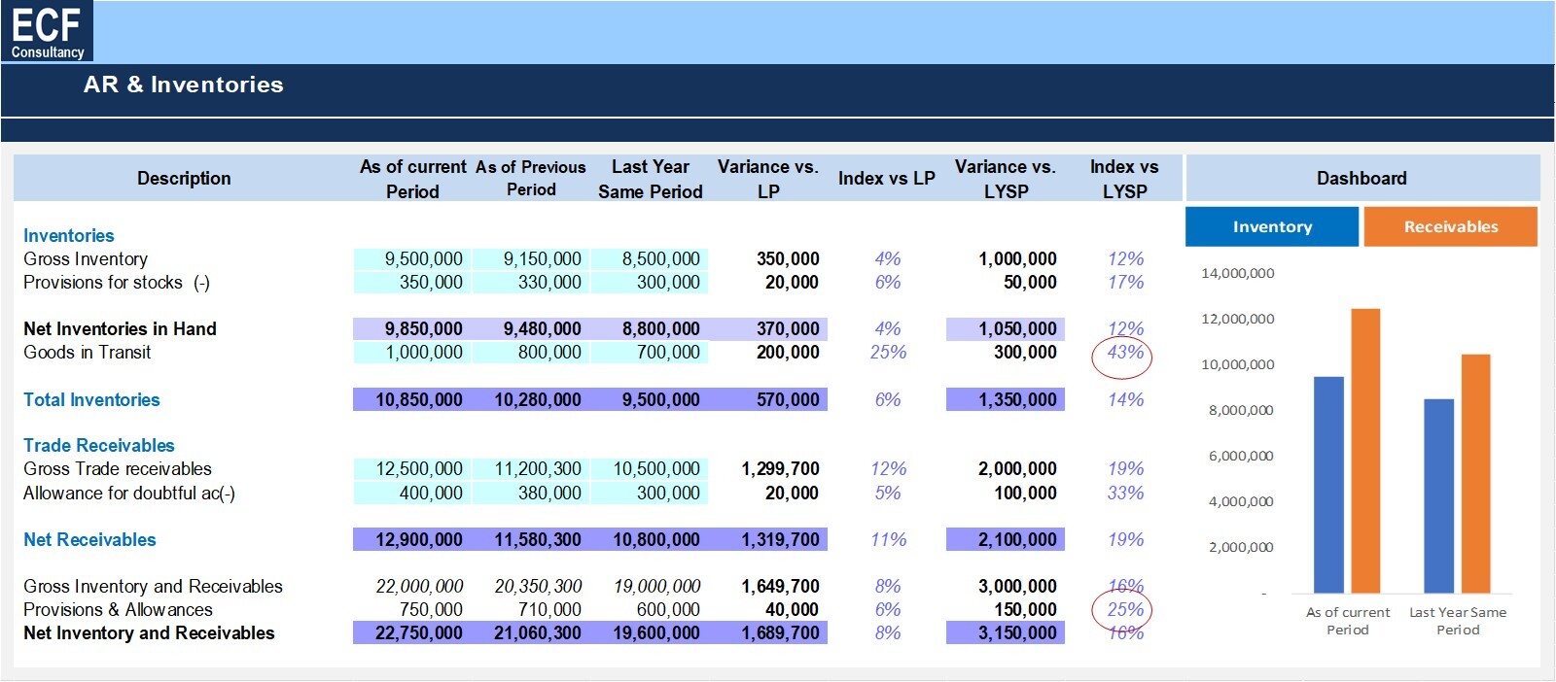Click the orange current period receivables bar
Image resolution: width=1556 pixels, height=682 pixels.
coord(1365,451)
